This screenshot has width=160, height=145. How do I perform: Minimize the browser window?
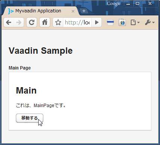pos(128,3)
